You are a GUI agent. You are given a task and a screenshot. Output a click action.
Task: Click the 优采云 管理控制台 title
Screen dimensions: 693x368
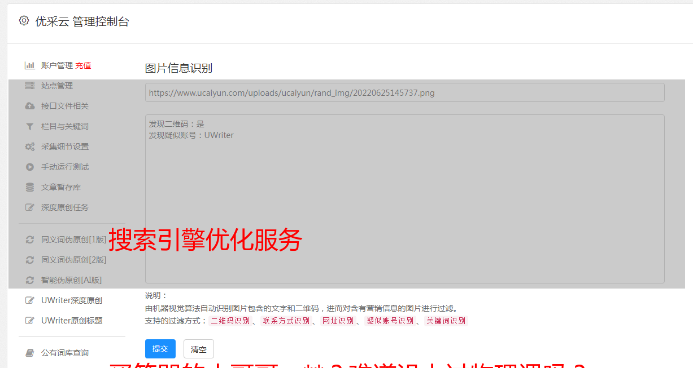[82, 21]
